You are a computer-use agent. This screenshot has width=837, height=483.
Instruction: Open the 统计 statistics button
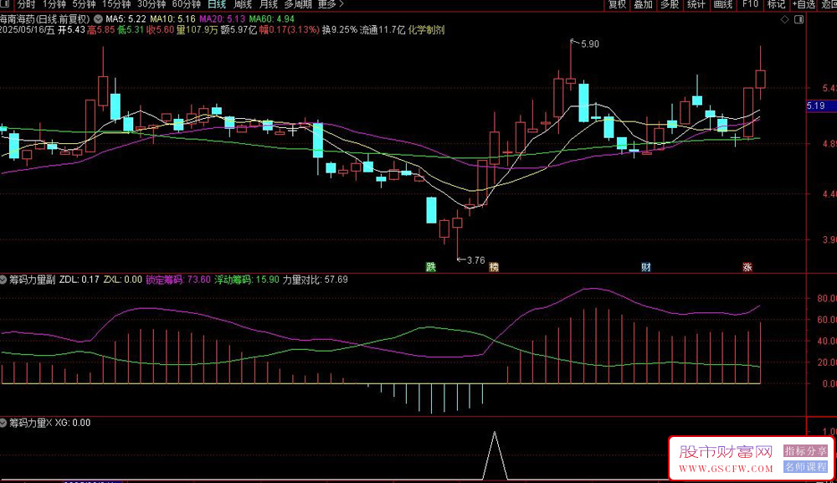click(x=696, y=4)
